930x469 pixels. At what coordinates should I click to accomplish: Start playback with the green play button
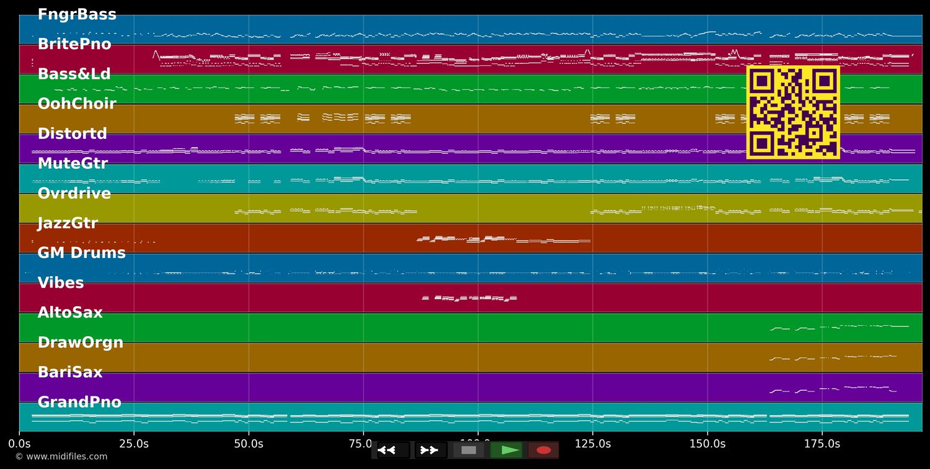(x=506, y=450)
